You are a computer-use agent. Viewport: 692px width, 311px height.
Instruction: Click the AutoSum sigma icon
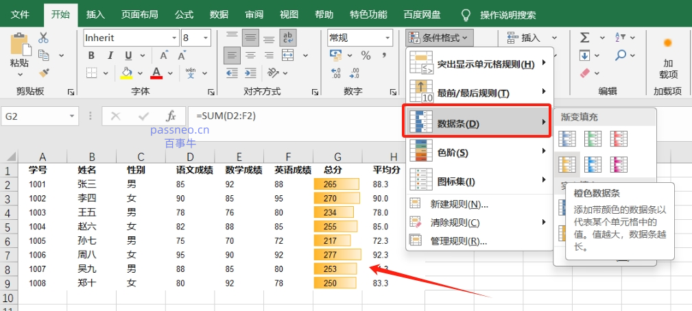pos(585,38)
